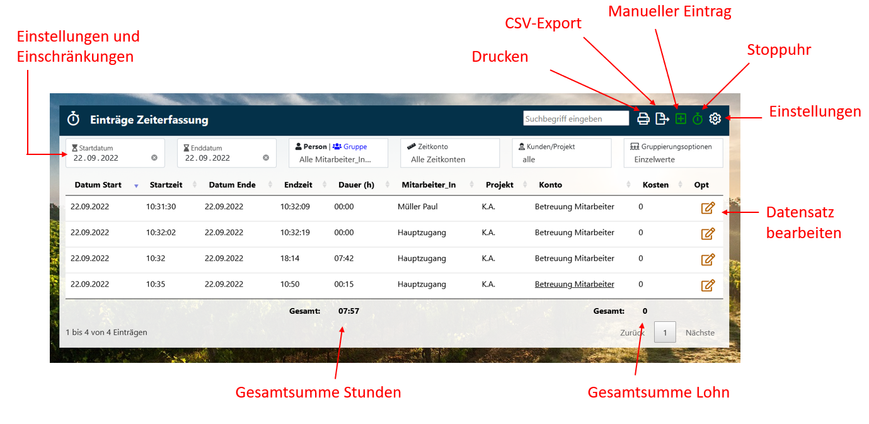Clear the Enddatum date value
The width and height of the screenshot is (869, 424).
tap(266, 158)
